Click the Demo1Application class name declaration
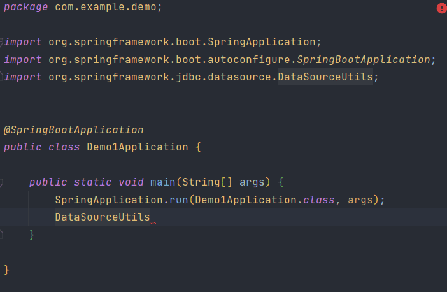447x292 pixels. (138, 147)
